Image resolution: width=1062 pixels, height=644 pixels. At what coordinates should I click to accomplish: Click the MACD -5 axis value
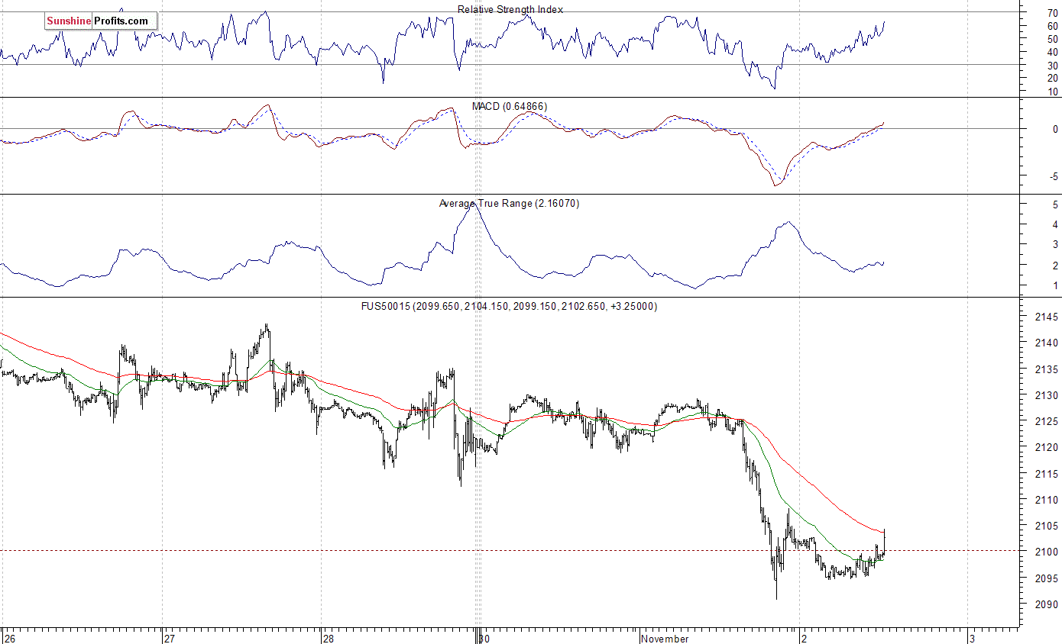click(x=1054, y=176)
